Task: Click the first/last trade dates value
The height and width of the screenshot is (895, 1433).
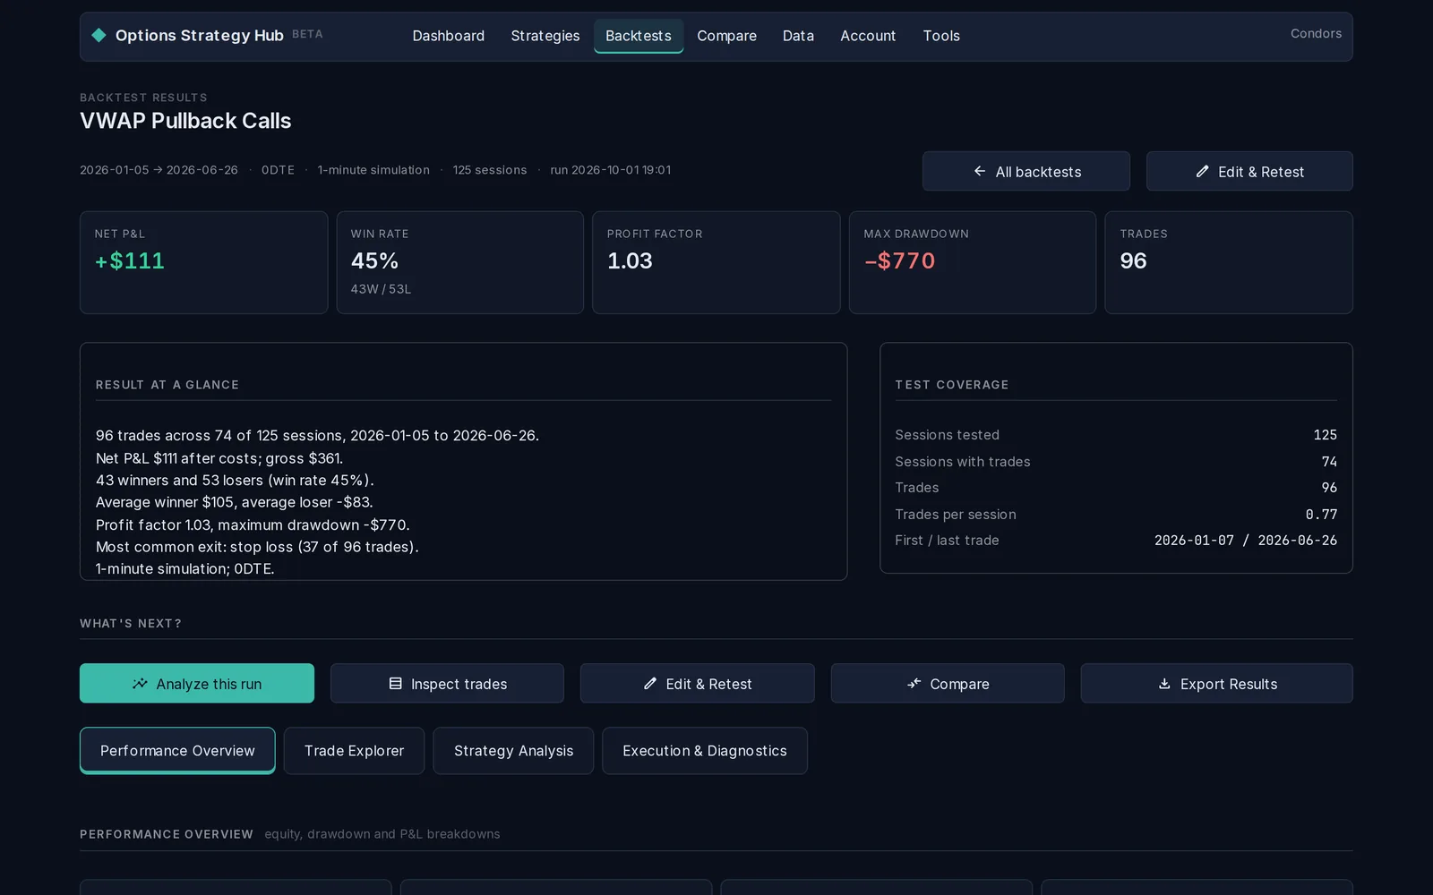Action: (1246, 541)
